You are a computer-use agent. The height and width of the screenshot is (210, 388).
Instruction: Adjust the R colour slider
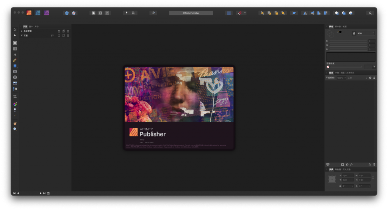click(348, 41)
